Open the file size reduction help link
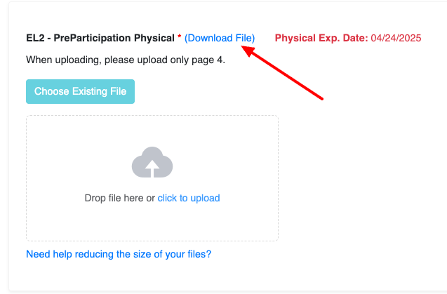Image resolution: width=447 pixels, height=294 pixels. pyautogui.click(x=119, y=254)
